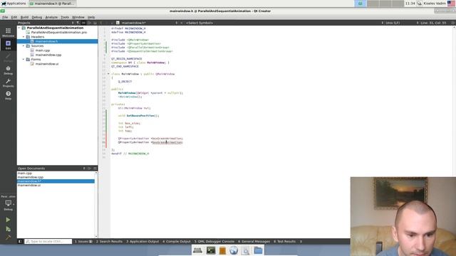This screenshot has height=256, width=456.
Task: Open the Search Results pane
Action: click(109, 241)
